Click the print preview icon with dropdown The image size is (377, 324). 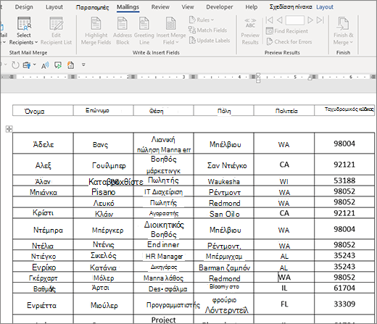click(x=29, y=65)
